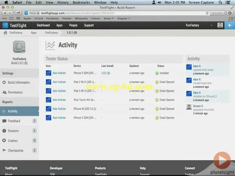Open the News bookmarks dropdown
This screenshot has height=176, width=235.
pos(109,18)
